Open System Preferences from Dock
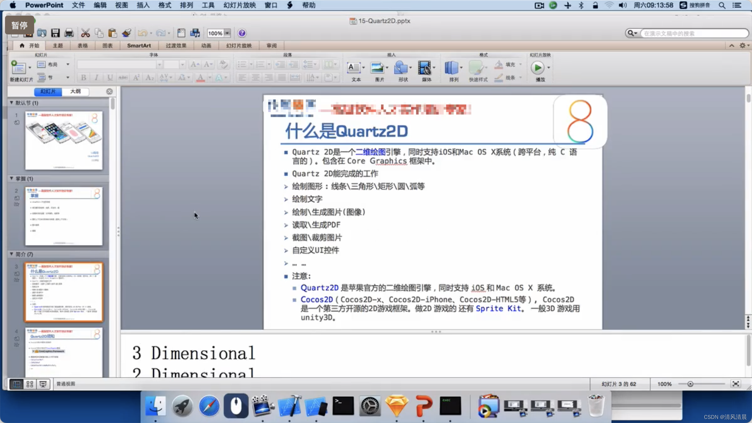752x423 pixels. 370,406
